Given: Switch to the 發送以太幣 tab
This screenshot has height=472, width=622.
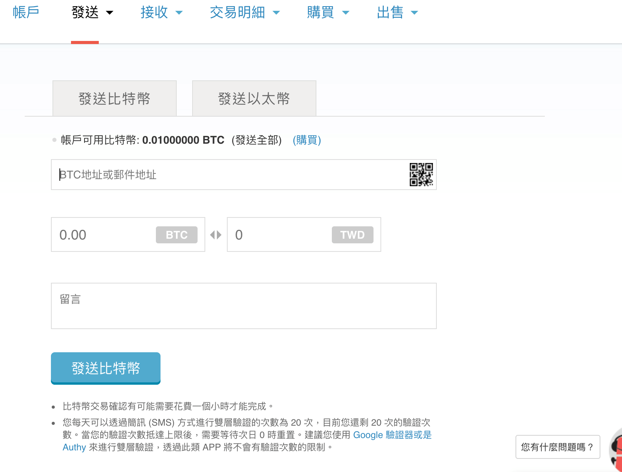Looking at the screenshot, I should (x=254, y=98).
